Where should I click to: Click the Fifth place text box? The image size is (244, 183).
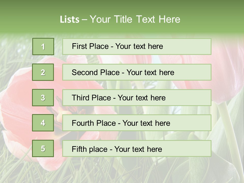(x=137, y=149)
